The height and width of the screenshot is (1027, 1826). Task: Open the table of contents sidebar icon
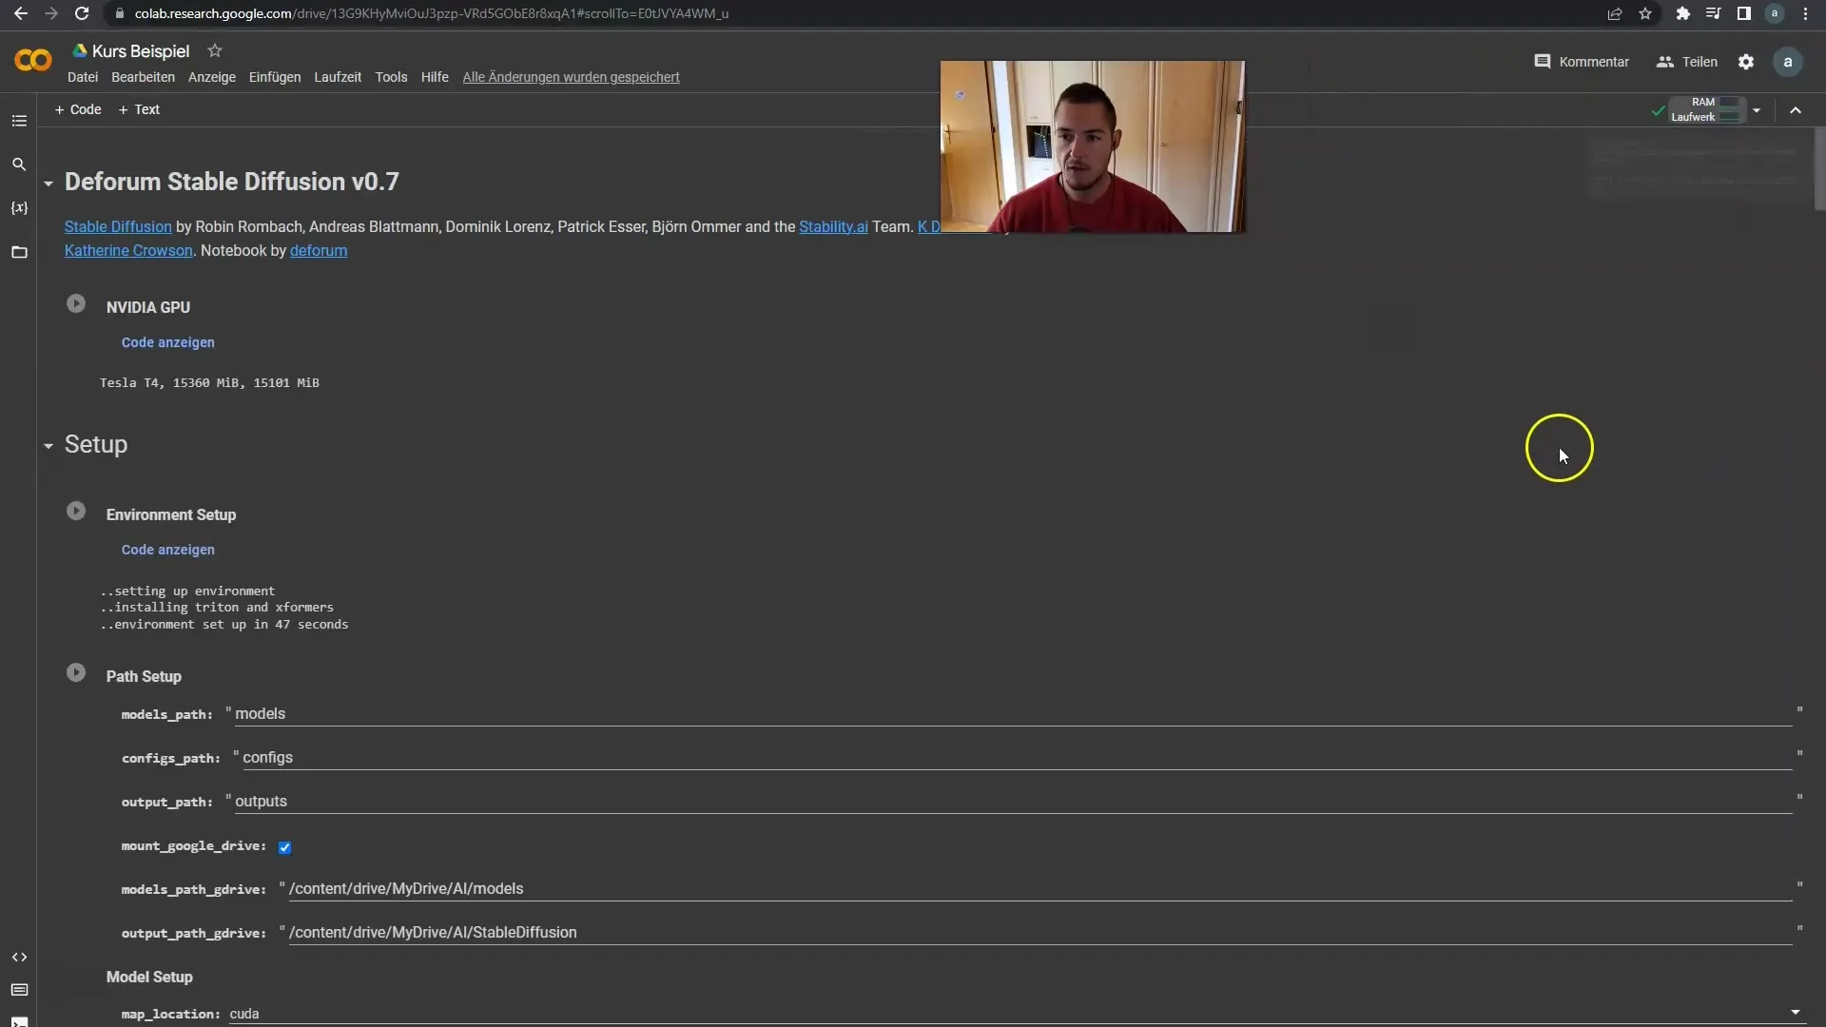tap(19, 121)
